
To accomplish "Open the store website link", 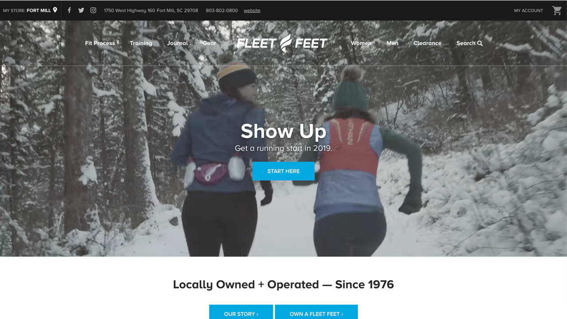I will (x=252, y=10).
